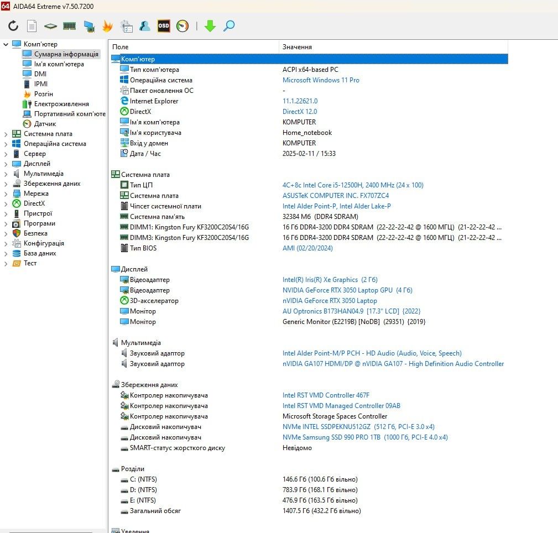Click the audit report toolbar icon
Screen dimensions: 558x533
[126, 26]
